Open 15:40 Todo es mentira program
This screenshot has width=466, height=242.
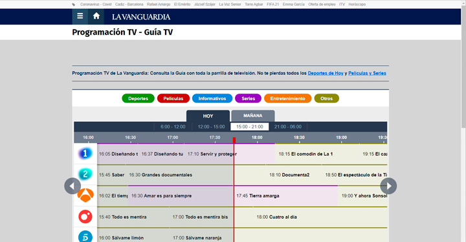(x=133, y=217)
